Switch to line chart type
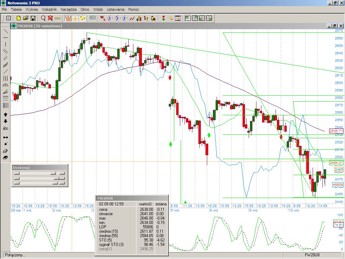345x259 pixels. 132,18
